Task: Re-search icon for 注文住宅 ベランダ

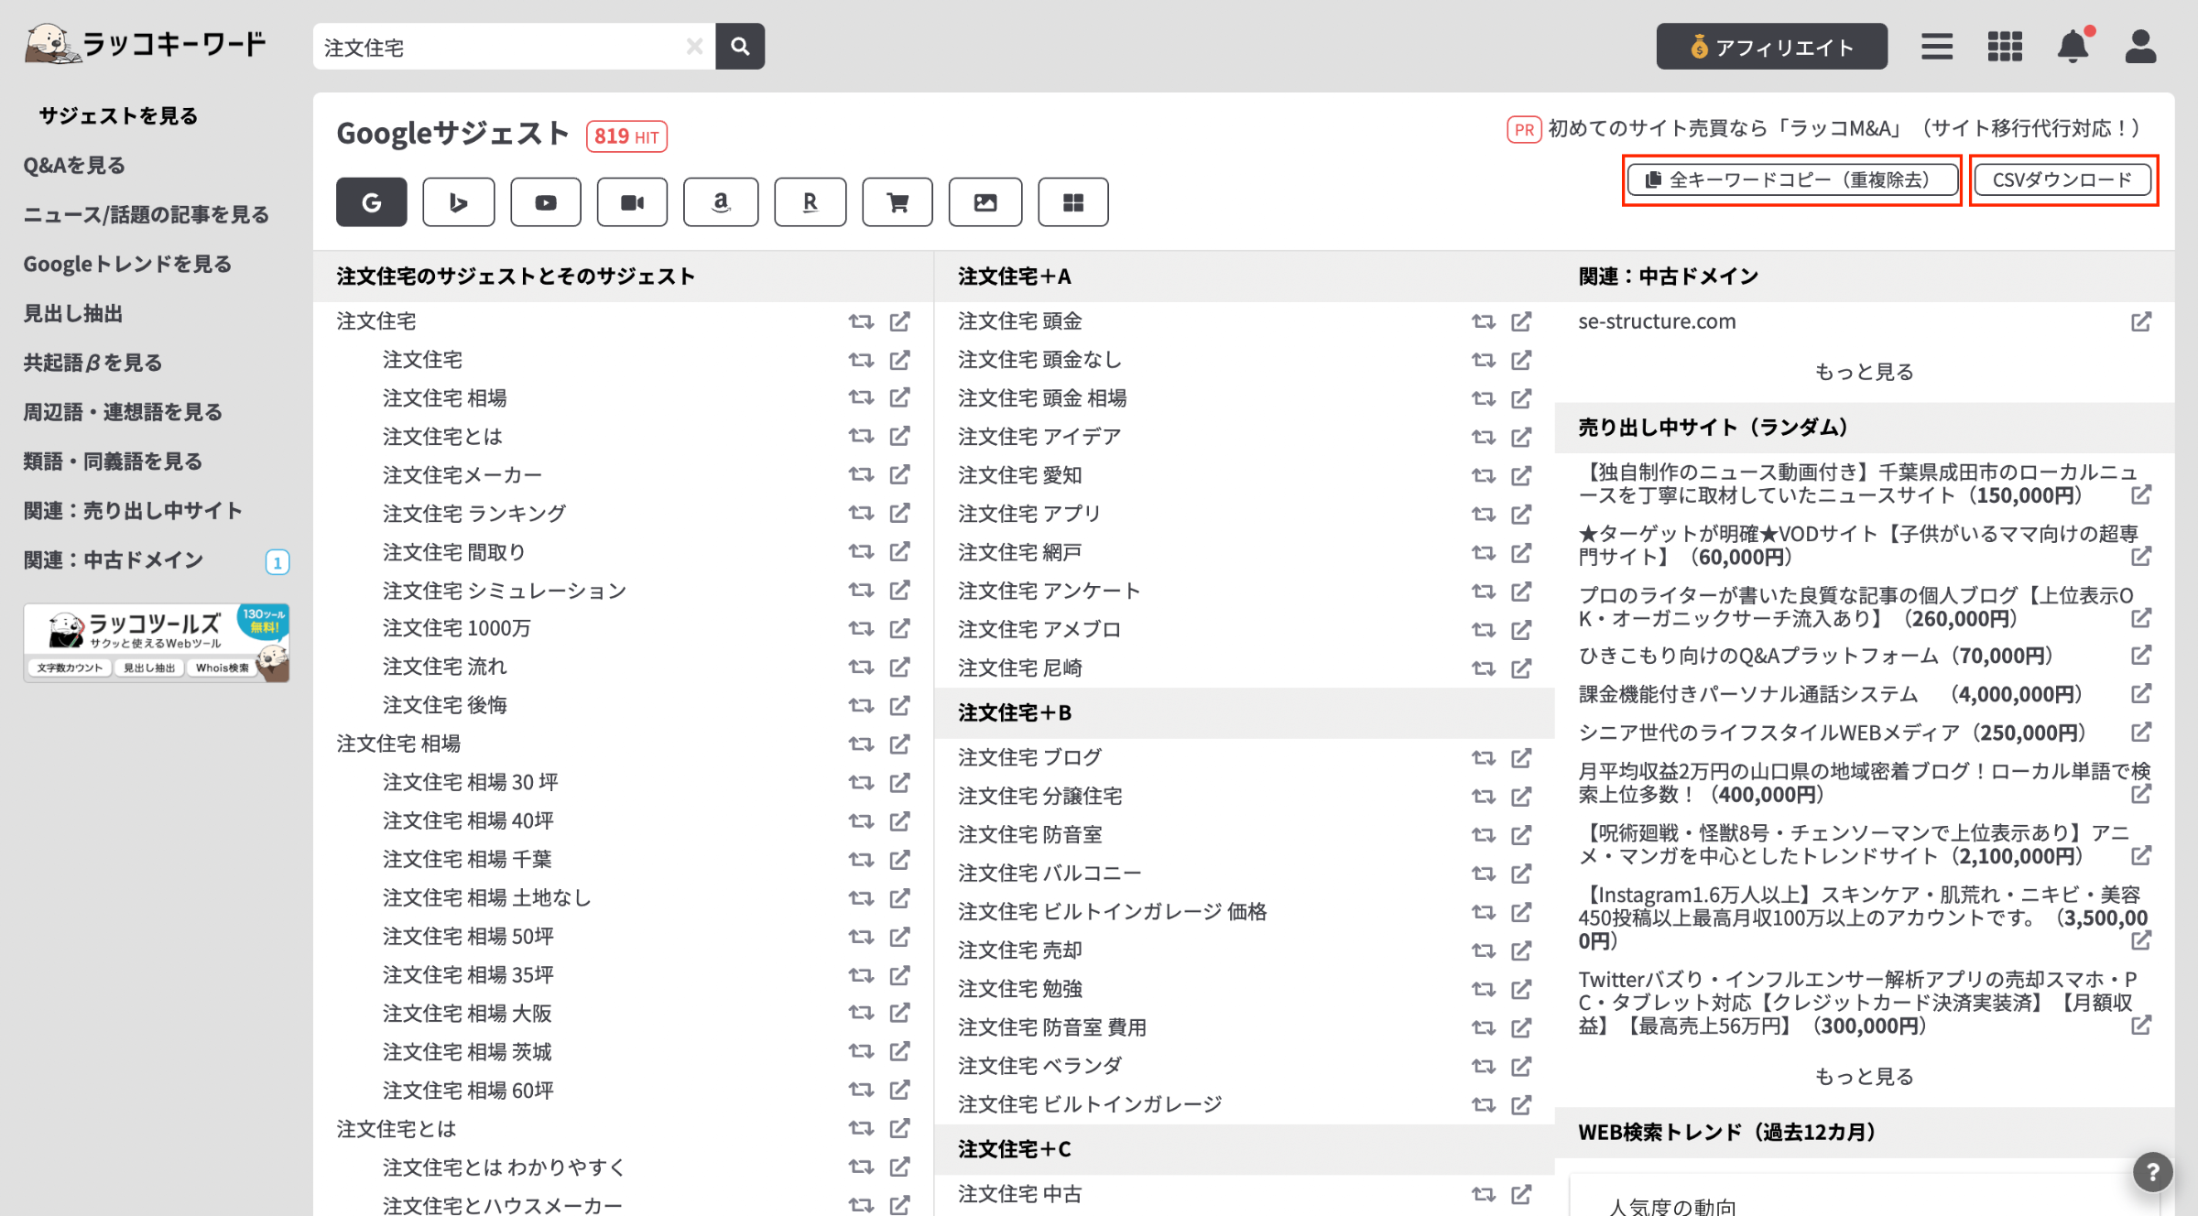Action: [1484, 1067]
